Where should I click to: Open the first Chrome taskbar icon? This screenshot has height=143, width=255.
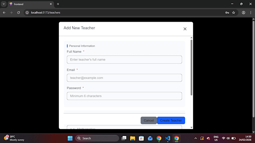(x=159, y=138)
